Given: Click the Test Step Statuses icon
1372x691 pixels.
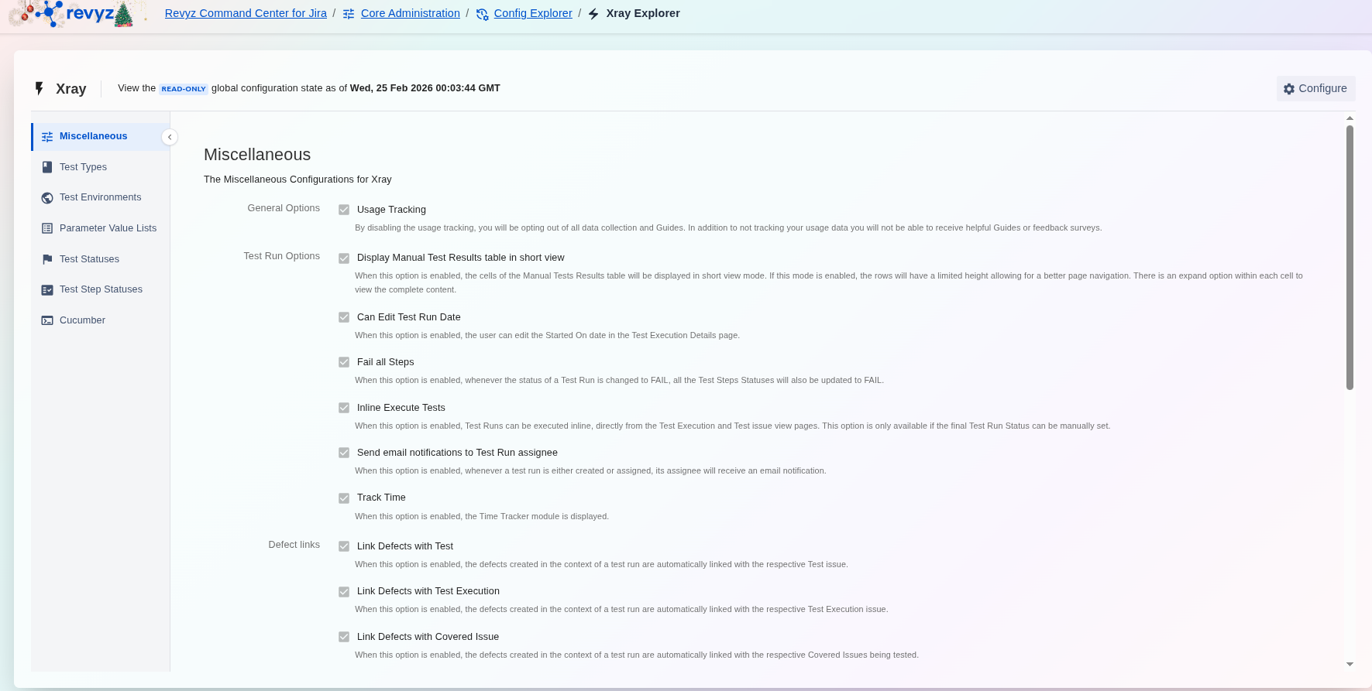Looking at the screenshot, I should tap(47, 289).
